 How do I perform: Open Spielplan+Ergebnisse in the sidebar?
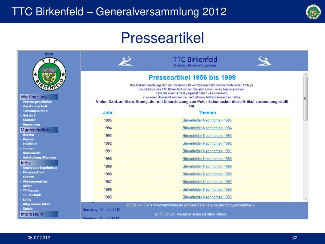pos(40,168)
